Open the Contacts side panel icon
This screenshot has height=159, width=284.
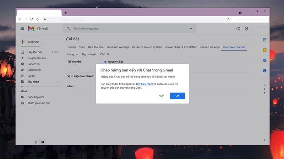point(264,70)
